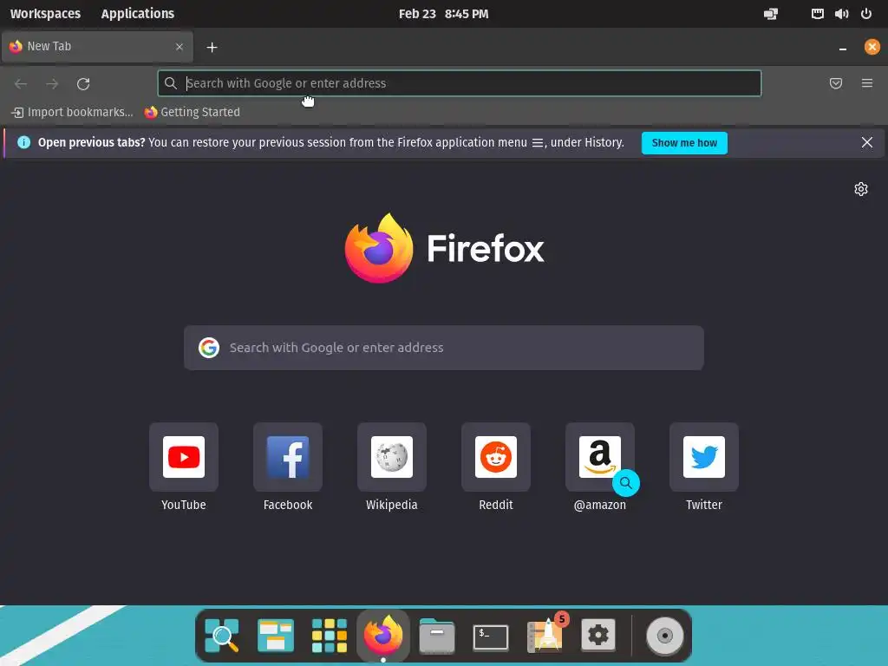The image size is (888, 666).
Task: Open Settings gear in the dock
Action: 598,635
